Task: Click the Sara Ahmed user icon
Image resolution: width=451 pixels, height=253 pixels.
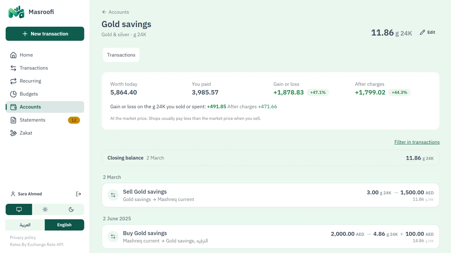Action: coord(13,194)
